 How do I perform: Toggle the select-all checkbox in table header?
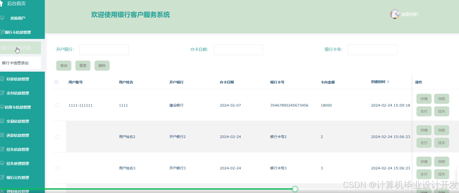[x=56, y=82]
